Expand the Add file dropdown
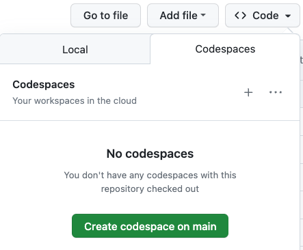The height and width of the screenshot is (250, 303). point(183,16)
